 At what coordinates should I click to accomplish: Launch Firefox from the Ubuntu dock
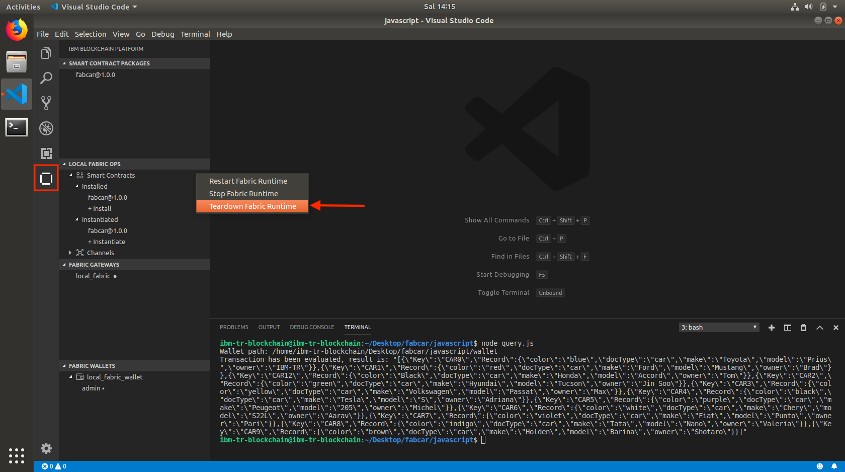tap(17, 30)
